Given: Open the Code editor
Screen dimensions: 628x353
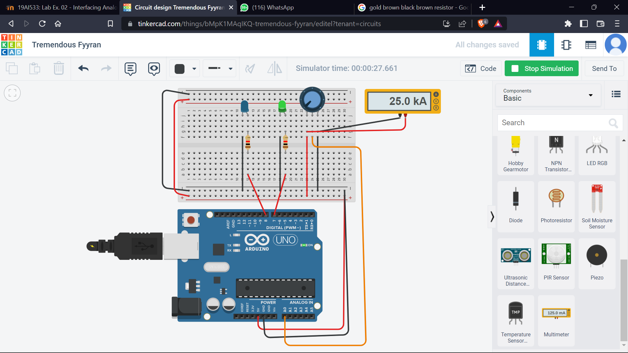Looking at the screenshot, I should (x=481, y=69).
